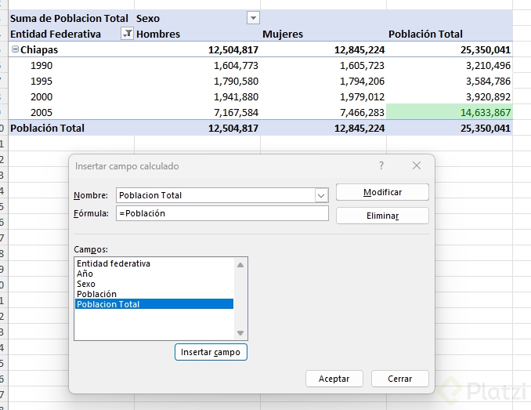Select the green highlighted cell 14,633,867
This screenshot has height=410, width=531.
coord(449,112)
